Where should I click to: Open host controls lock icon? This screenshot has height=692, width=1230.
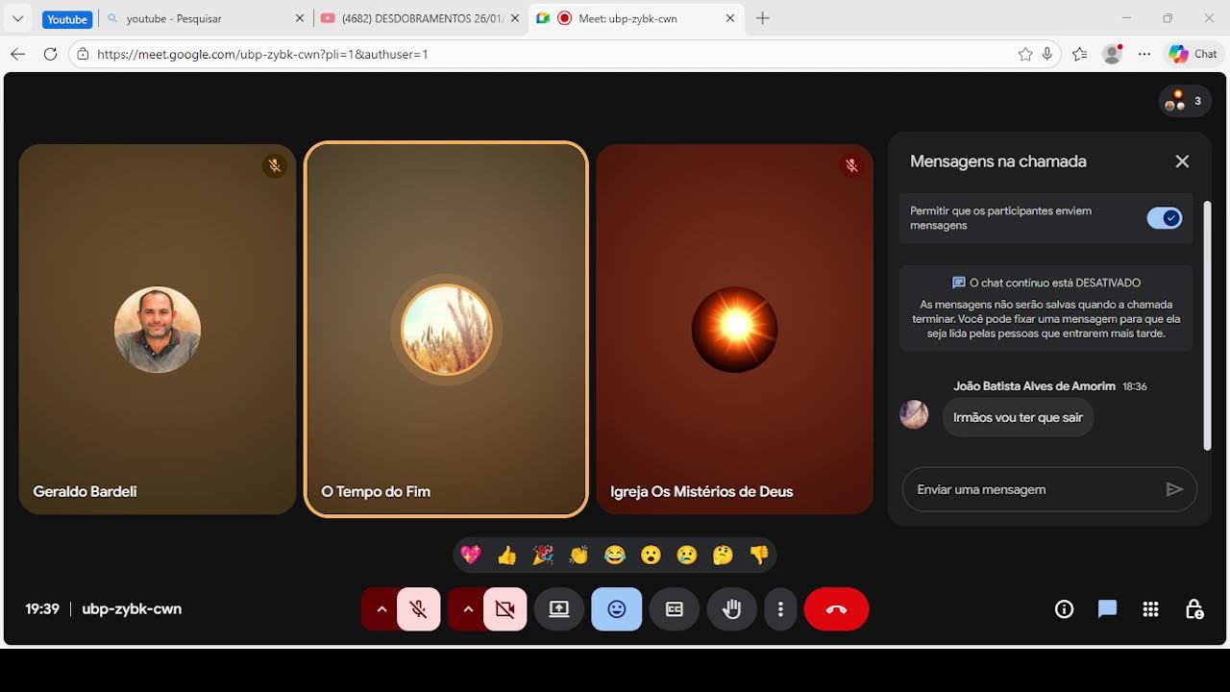[x=1193, y=609]
